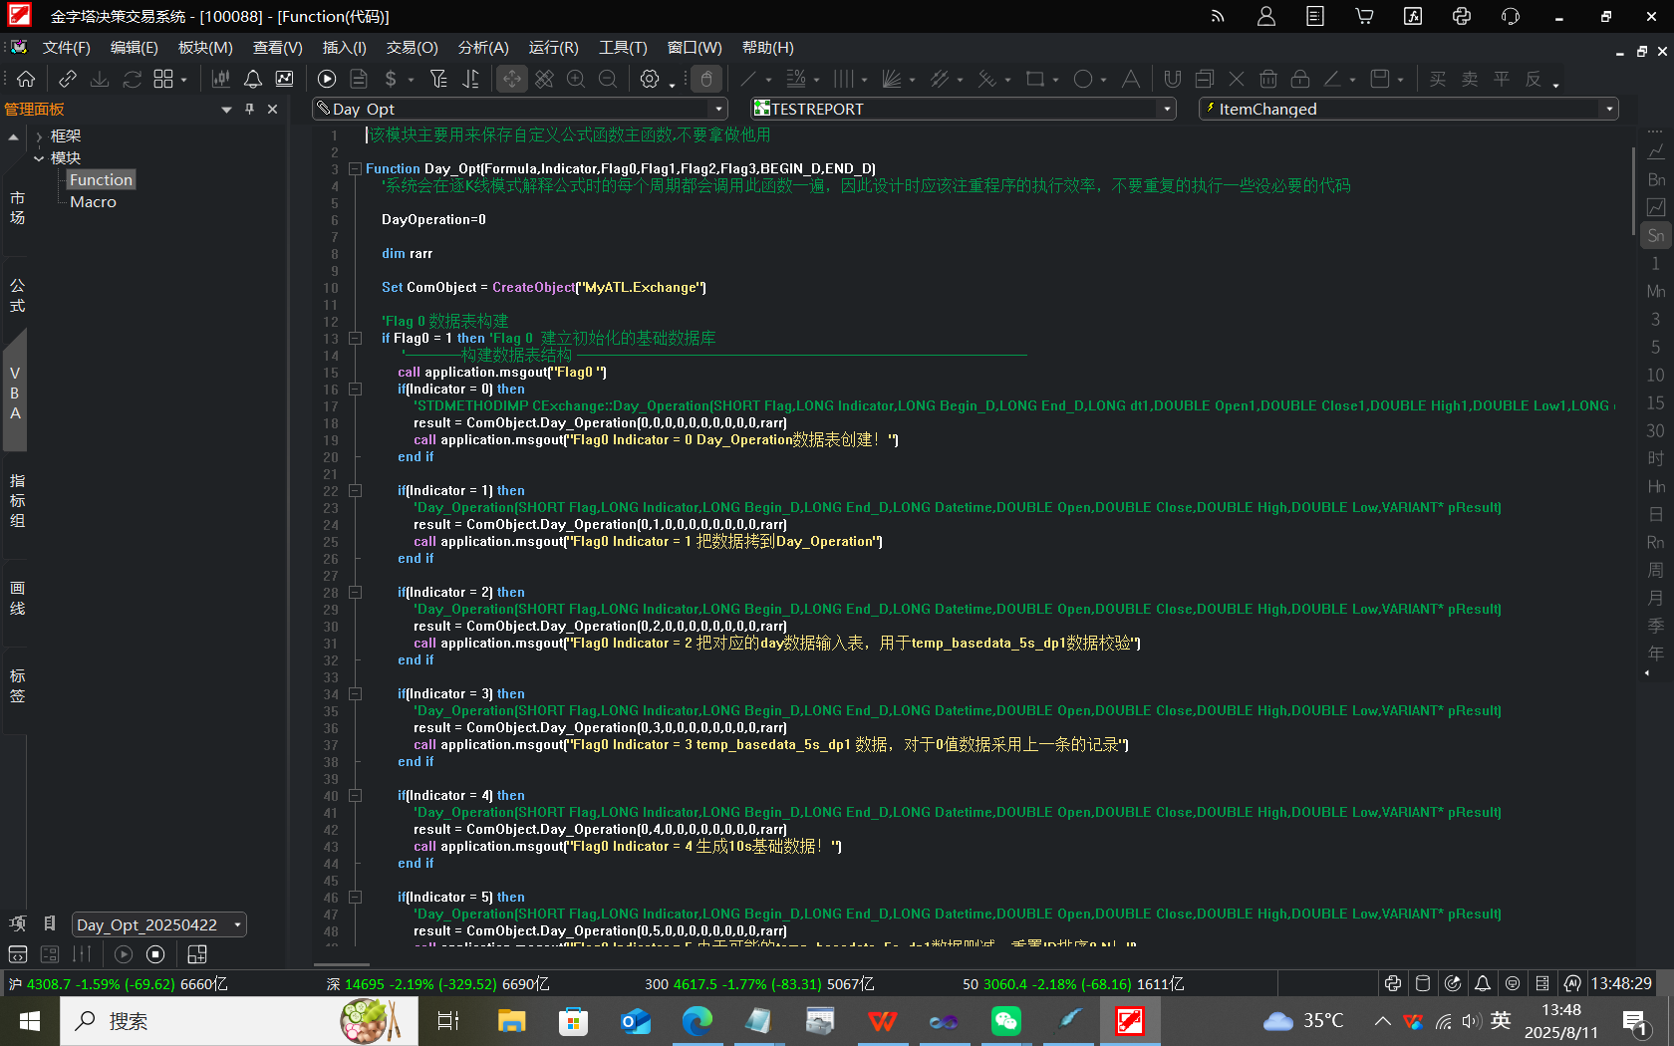Switch to the 市场 side tab
This screenshot has height=1046, width=1674.
pyautogui.click(x=17, y=207)
